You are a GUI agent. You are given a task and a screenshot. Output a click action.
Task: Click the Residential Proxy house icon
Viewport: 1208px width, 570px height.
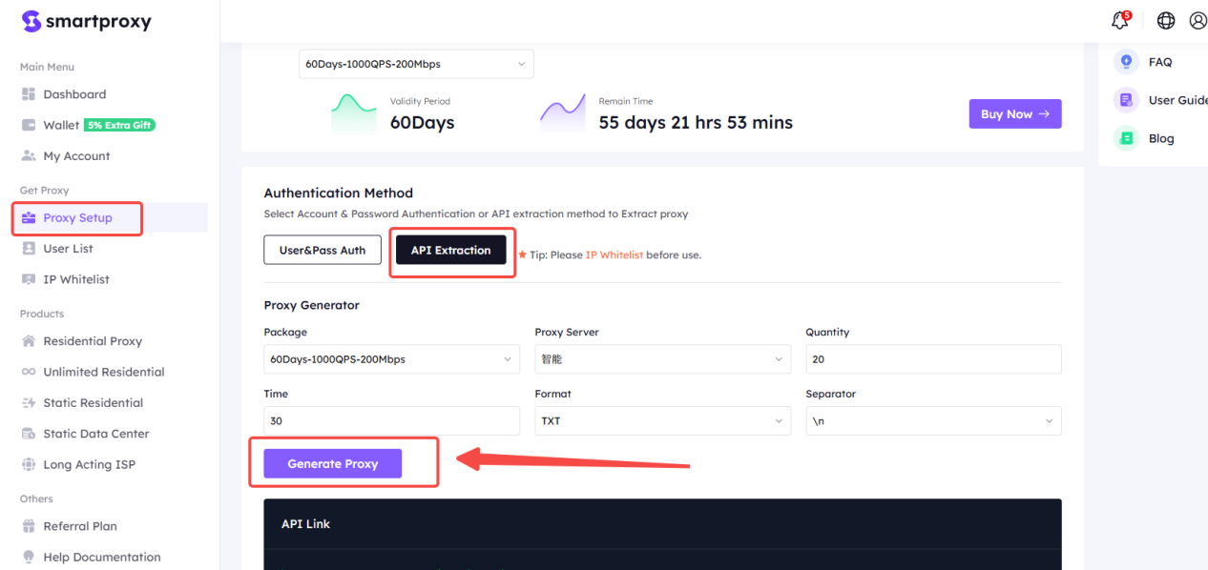point(29,341)
